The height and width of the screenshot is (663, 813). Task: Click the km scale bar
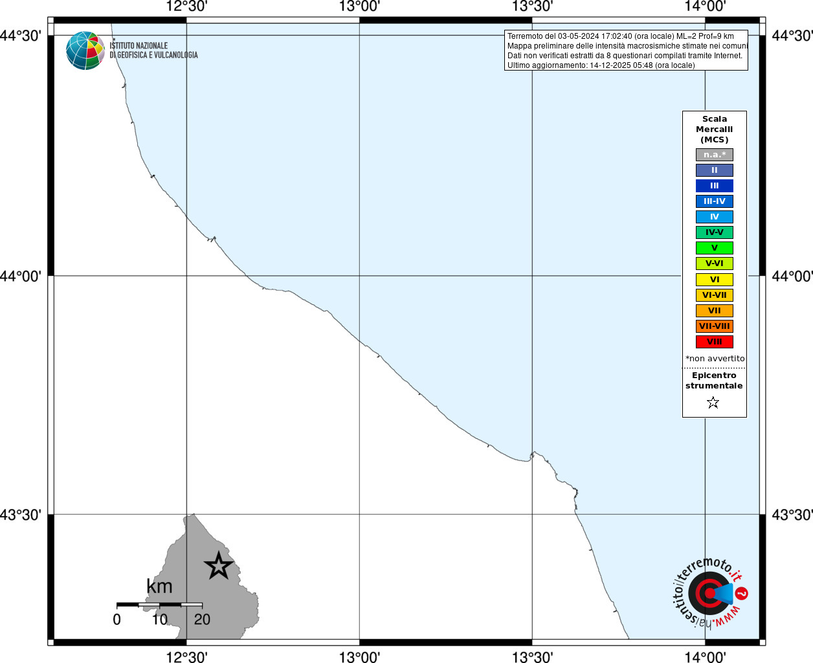(x=159, y=605)
